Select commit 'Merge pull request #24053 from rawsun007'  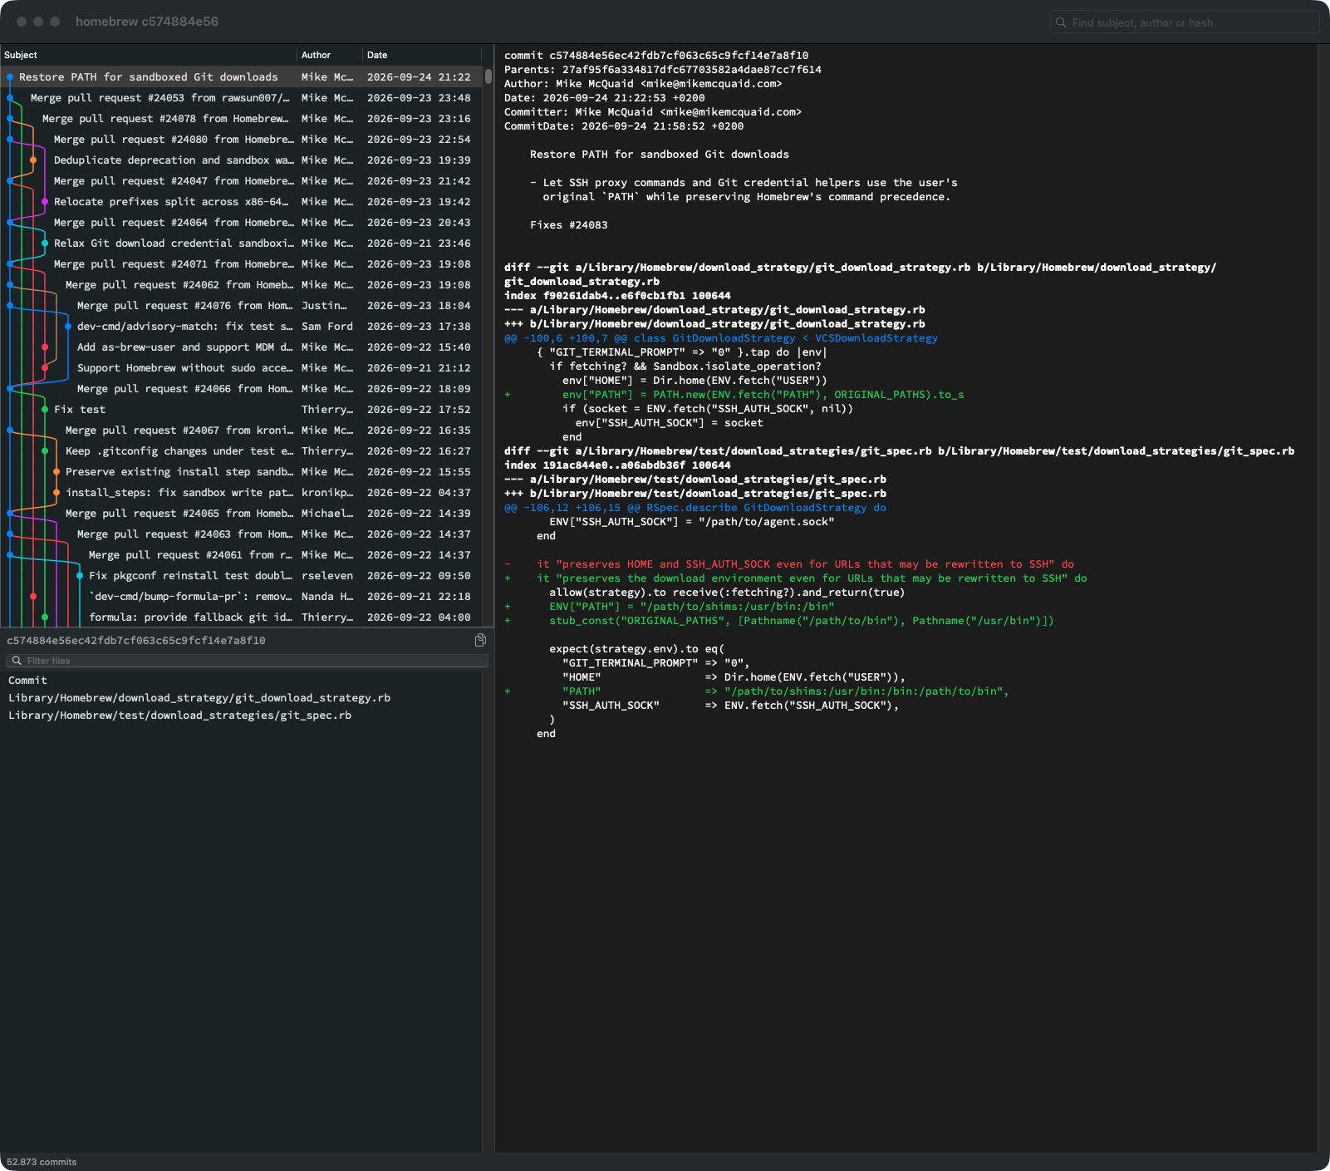pos(241,98)
